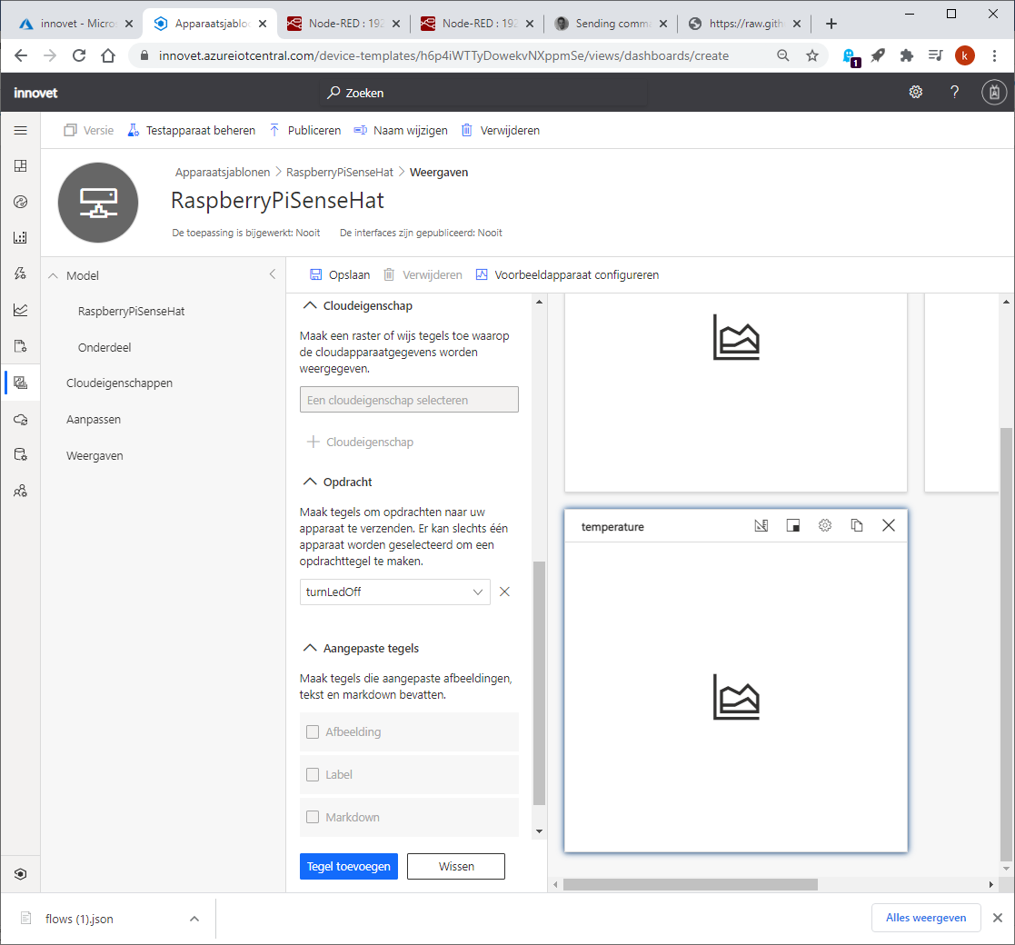Open the Administration database-gear icon in sidebar
1015x945 pixels.
coord(21,455)
